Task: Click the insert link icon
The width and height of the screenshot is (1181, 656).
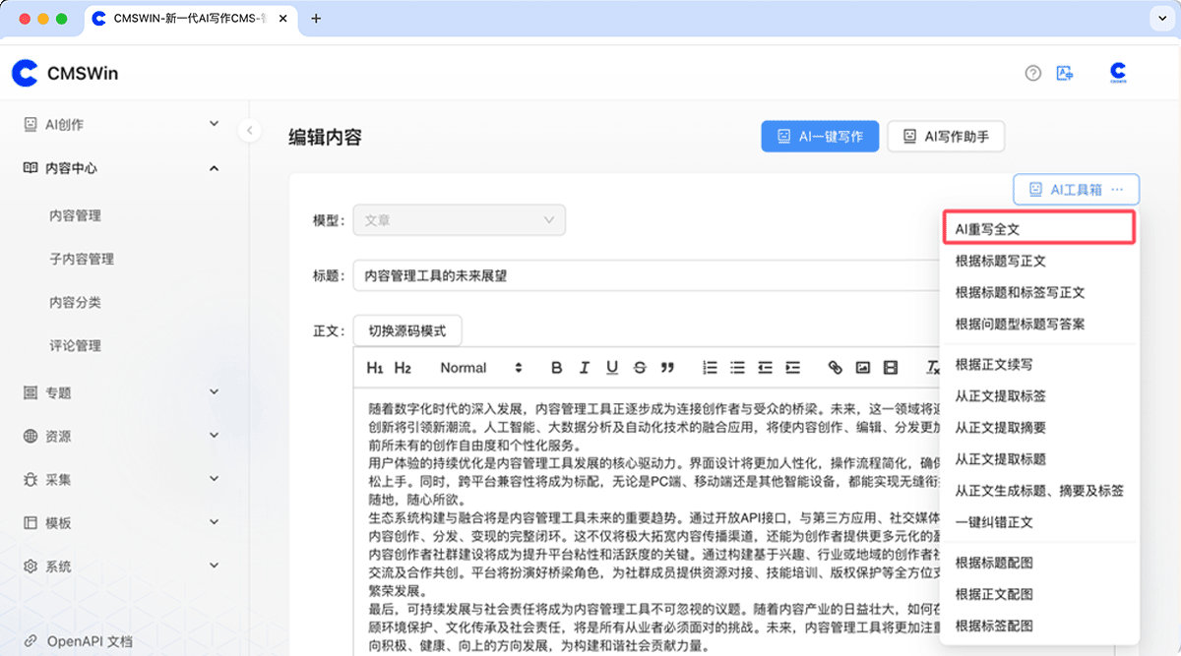Action: point(835,368)
